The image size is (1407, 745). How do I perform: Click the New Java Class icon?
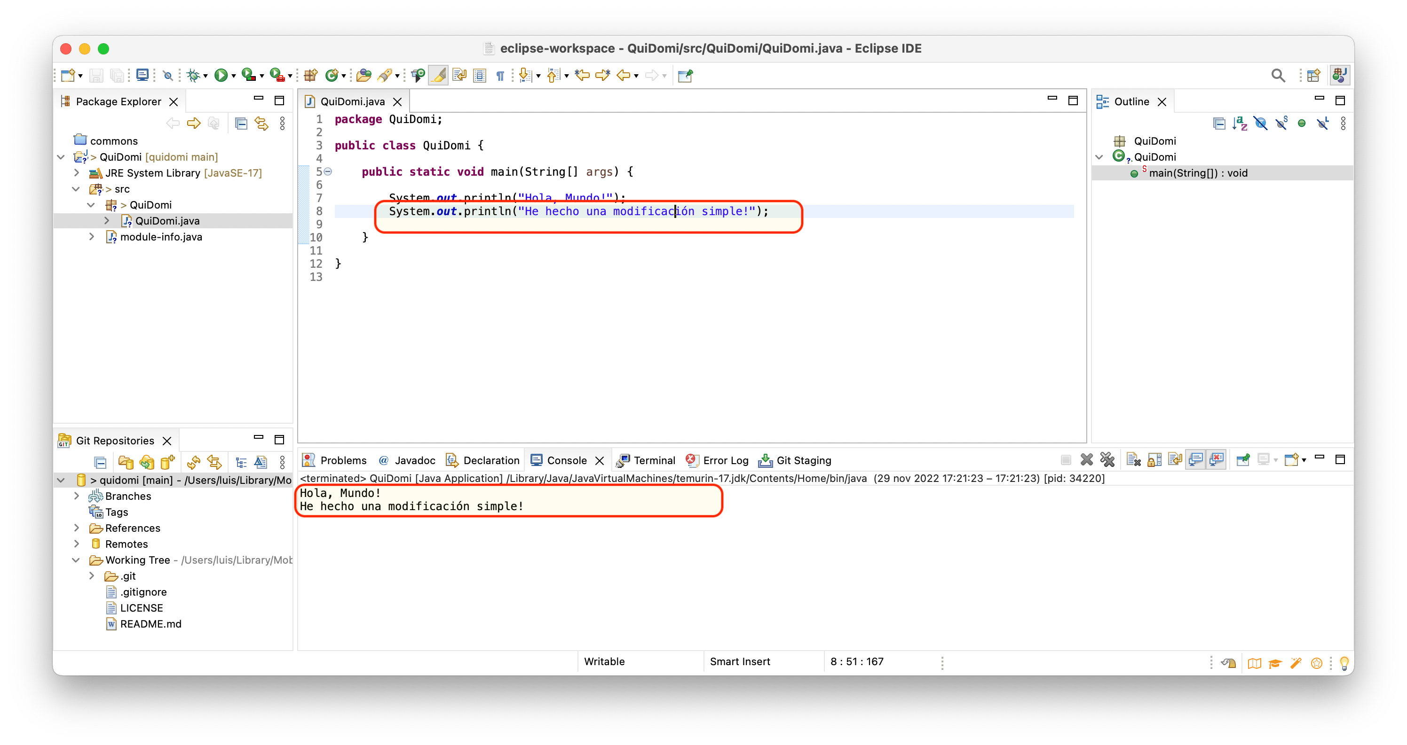[x=331, y=75]
